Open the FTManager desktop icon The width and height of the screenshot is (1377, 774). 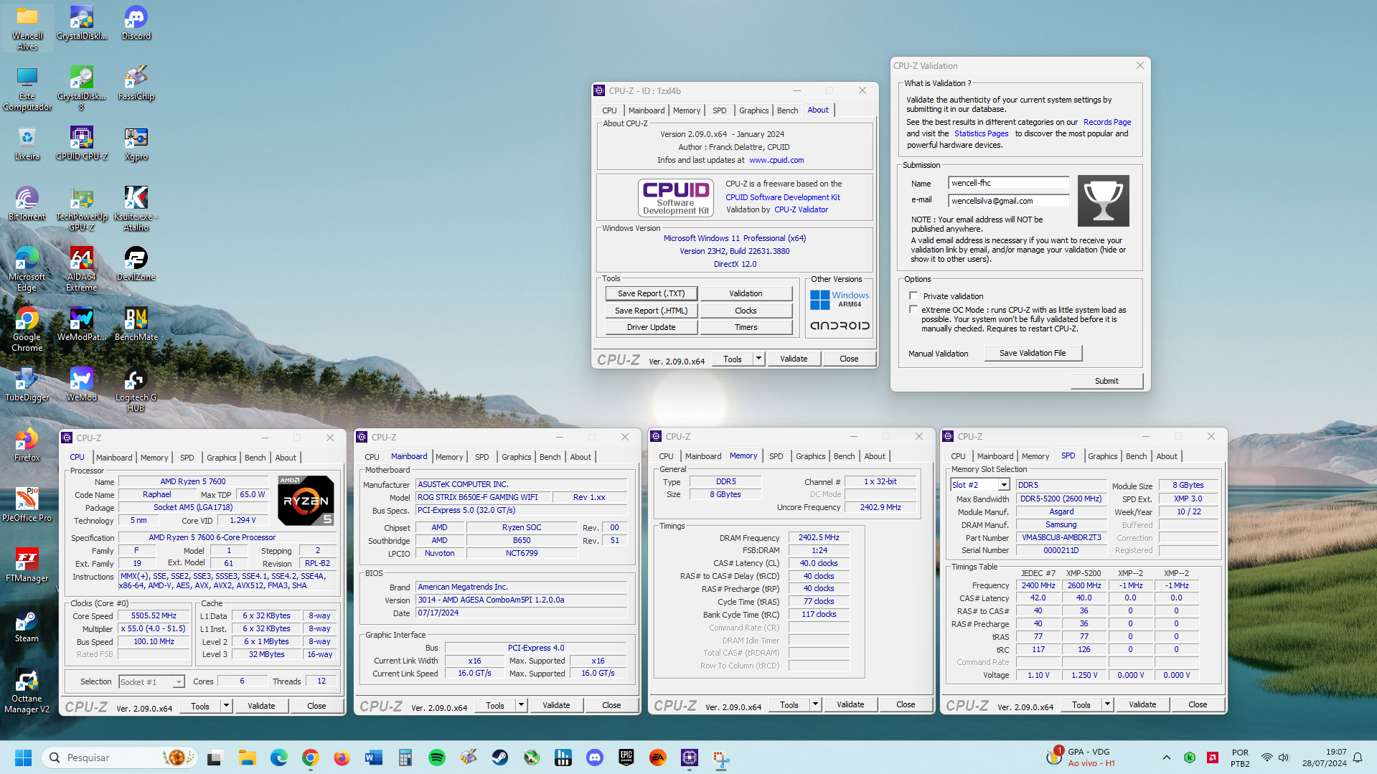[x=27, y=565]
